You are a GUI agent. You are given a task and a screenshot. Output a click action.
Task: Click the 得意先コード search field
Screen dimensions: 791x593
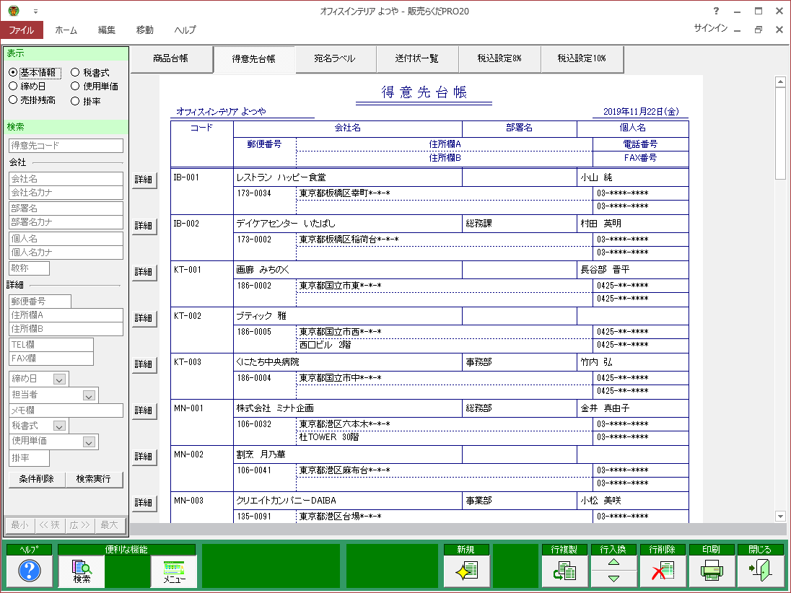pyautogui.click(x=66, y=146)
